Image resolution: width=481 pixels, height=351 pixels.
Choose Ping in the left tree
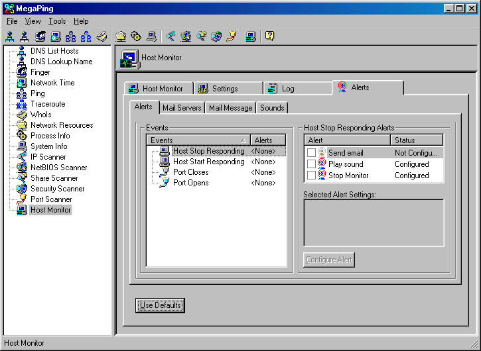point(38,93)
